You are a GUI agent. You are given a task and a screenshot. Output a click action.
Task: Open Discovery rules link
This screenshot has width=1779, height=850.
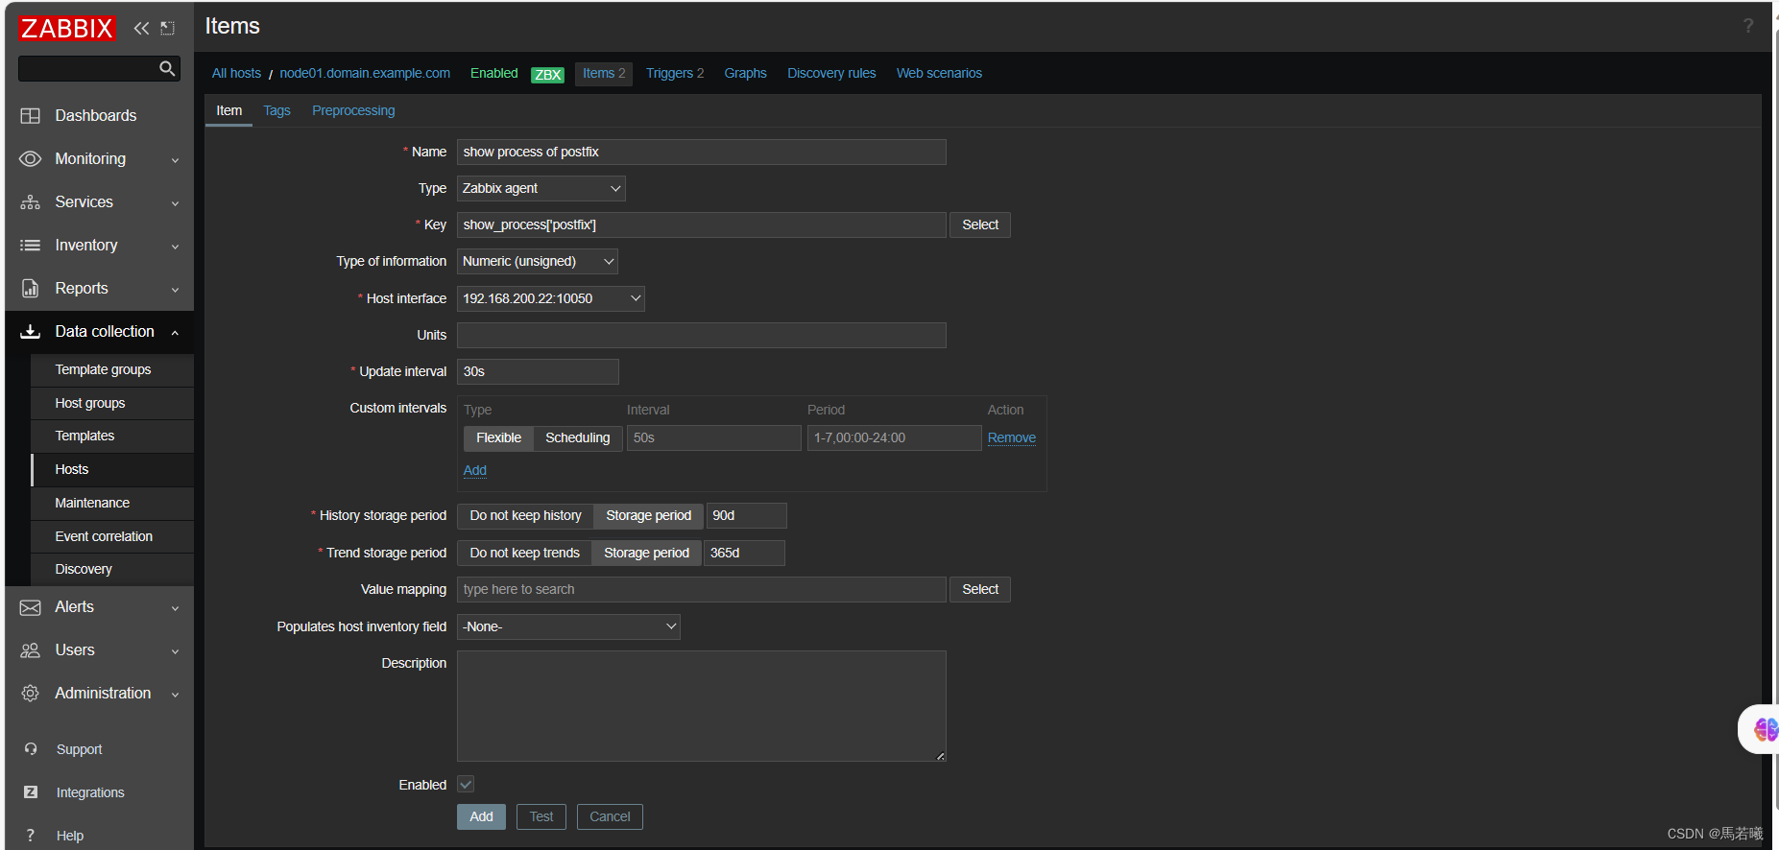tap(831, 73)
